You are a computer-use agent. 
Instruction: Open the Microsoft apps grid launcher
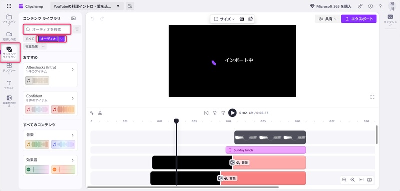pyautogui.click(x=9, y=6)
